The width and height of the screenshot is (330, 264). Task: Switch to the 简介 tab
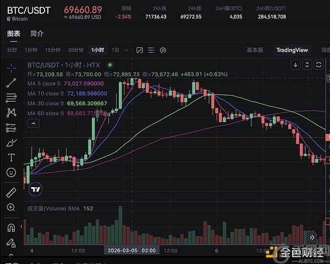(37, 33)
